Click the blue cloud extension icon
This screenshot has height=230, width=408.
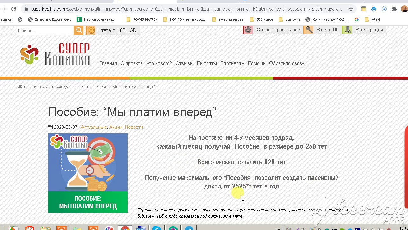(374, 9)
